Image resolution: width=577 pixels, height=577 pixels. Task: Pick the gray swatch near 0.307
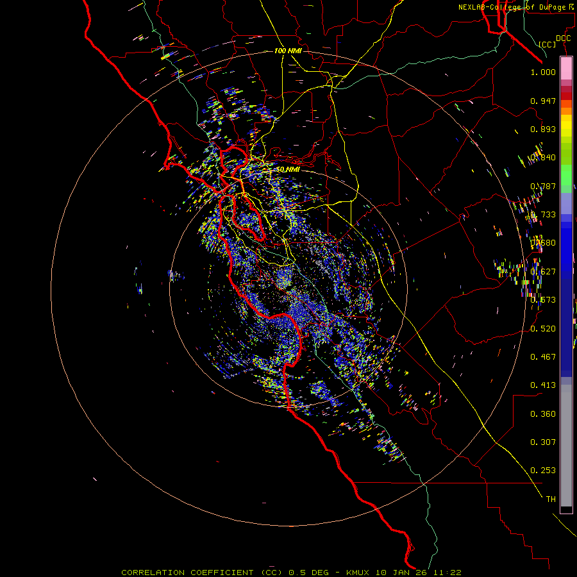(x=566, y=446)
